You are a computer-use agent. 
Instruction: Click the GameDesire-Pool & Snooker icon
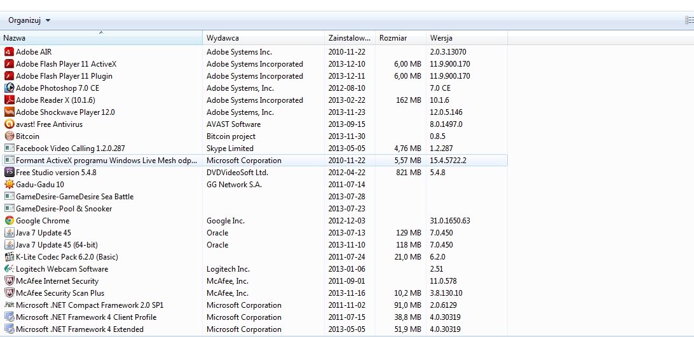10,208
